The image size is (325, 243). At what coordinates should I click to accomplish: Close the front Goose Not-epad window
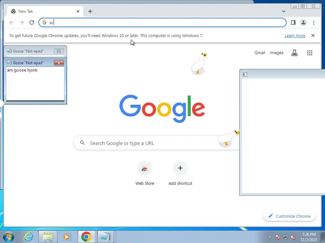click(59, 63)
